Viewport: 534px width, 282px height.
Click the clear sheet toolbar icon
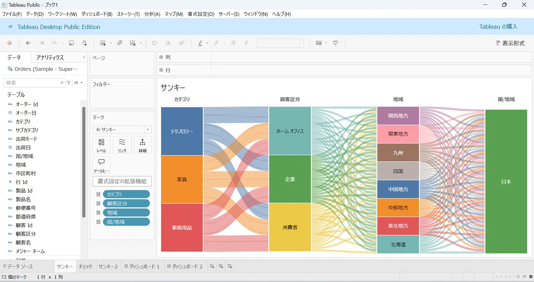pos(133,43)
